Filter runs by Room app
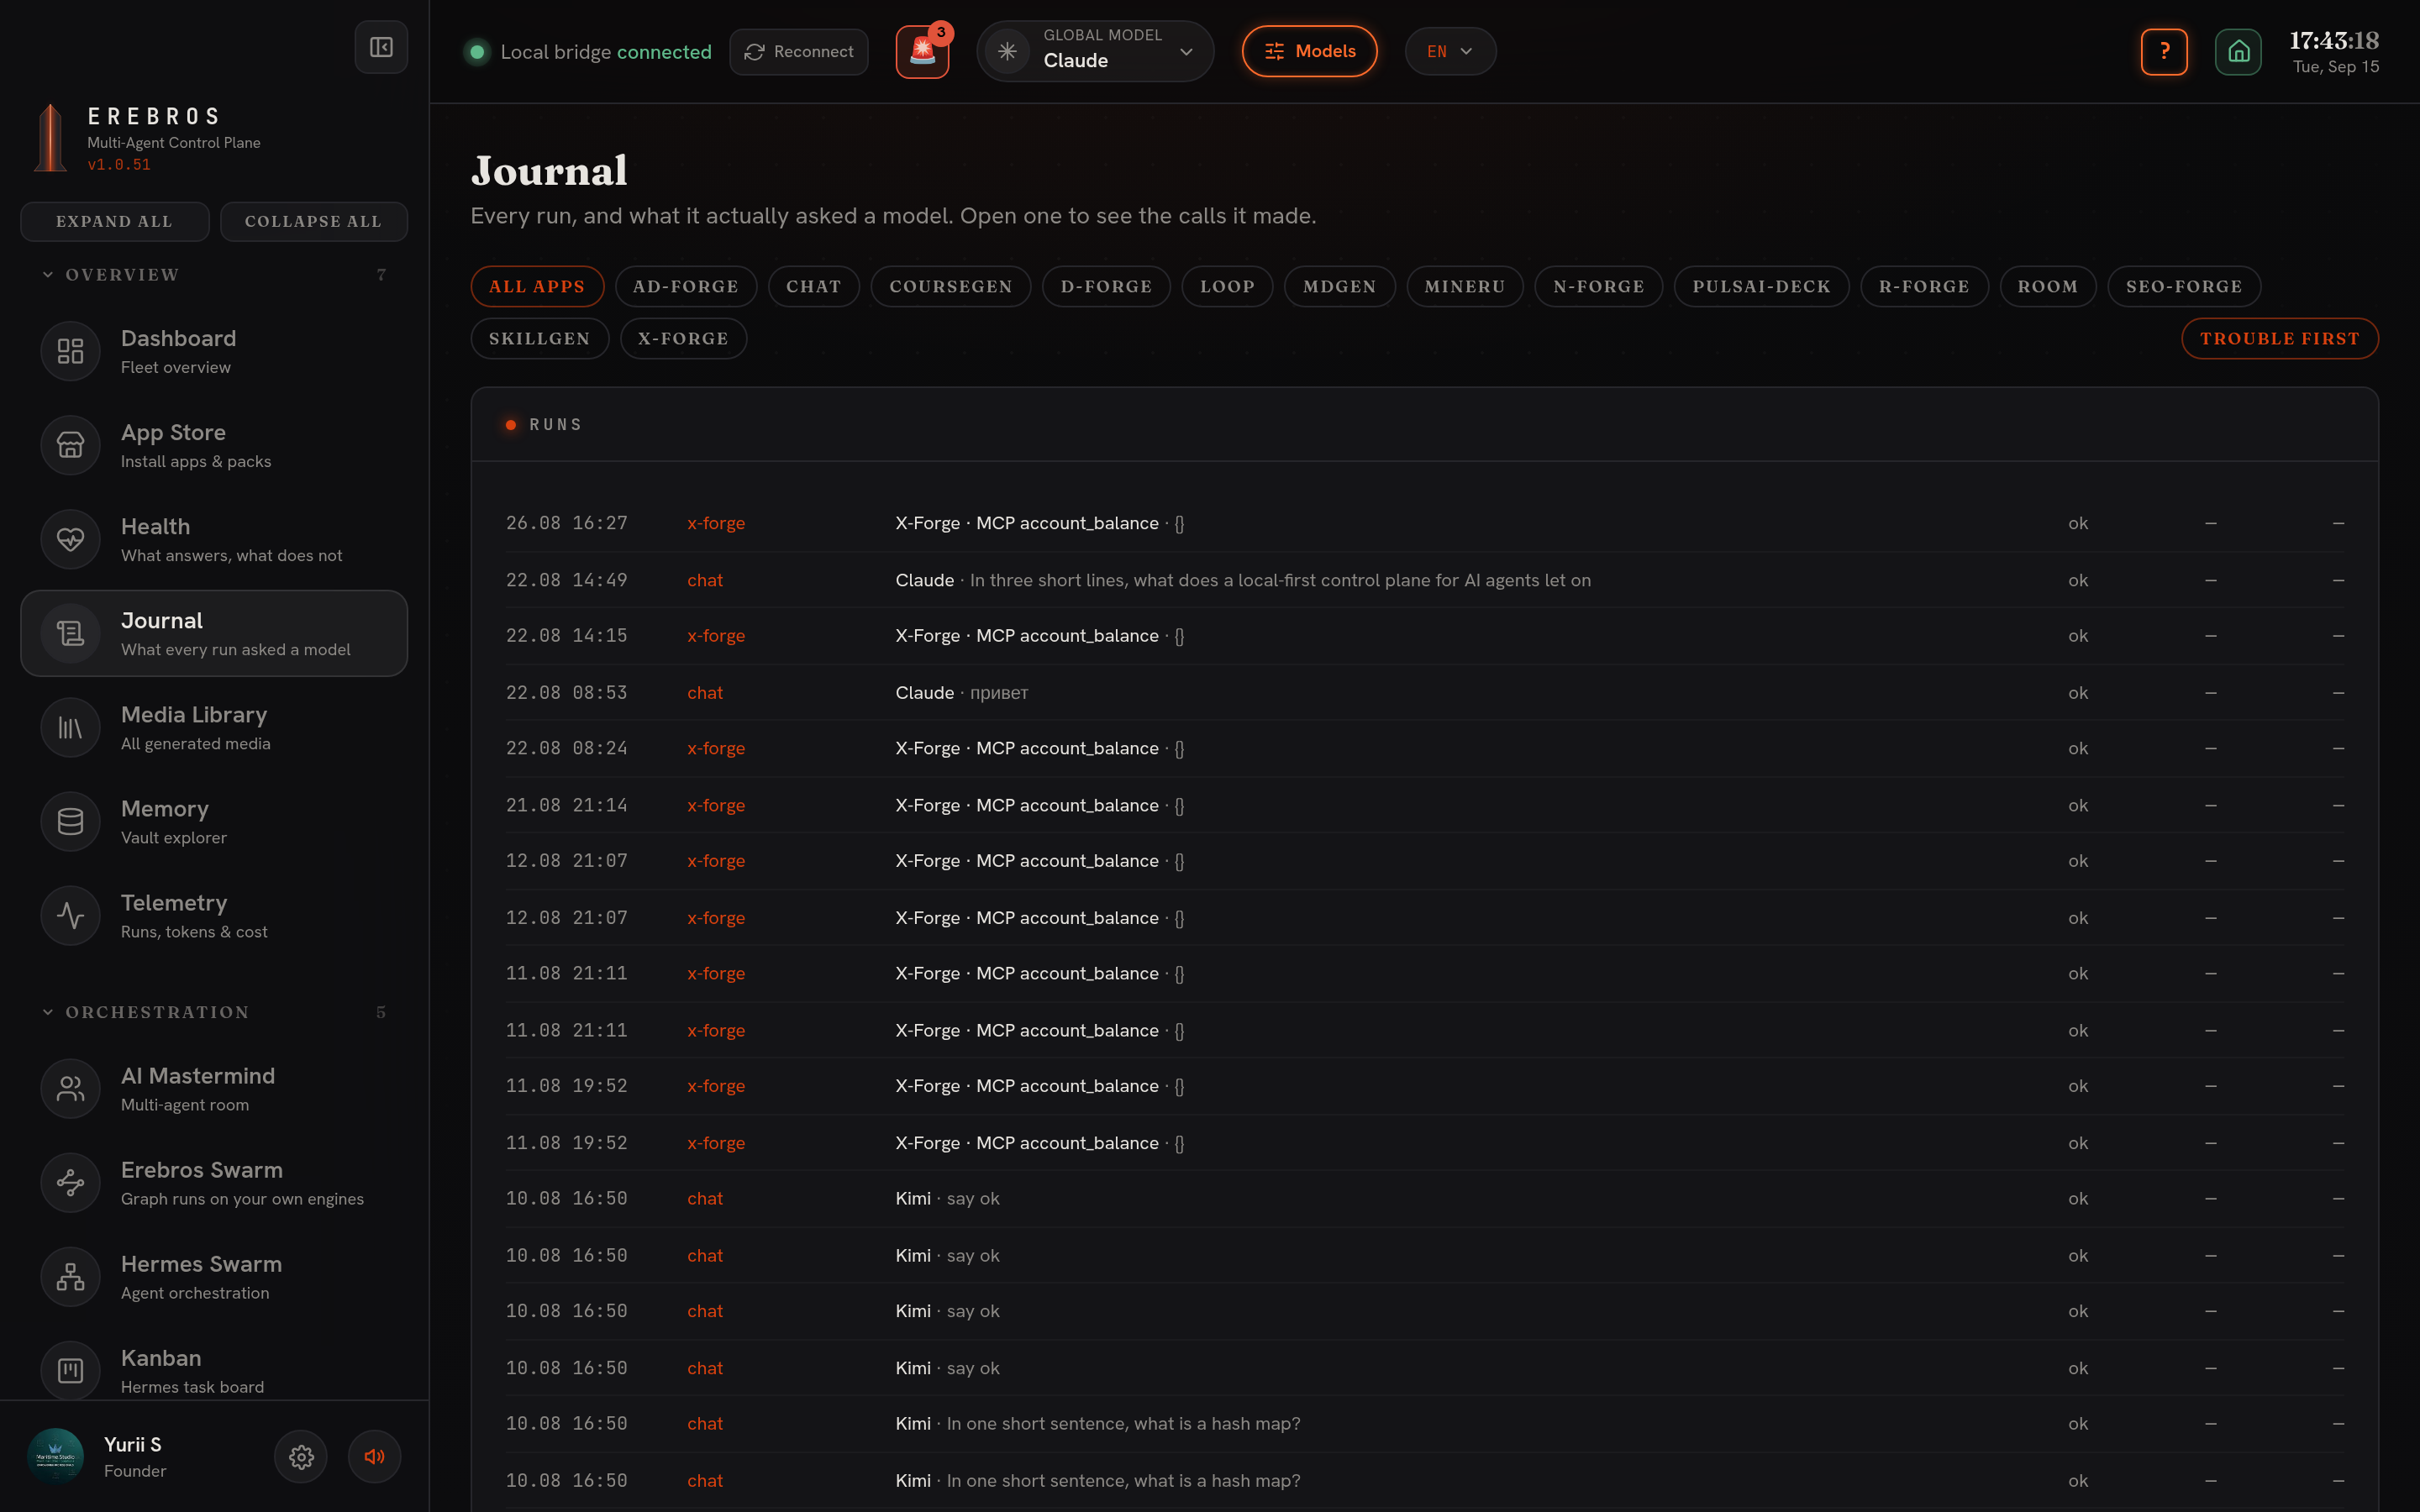 coord(2047,286)
